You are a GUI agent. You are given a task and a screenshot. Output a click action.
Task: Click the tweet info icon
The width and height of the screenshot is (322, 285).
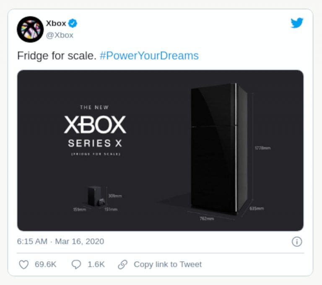tap(296, 242)
